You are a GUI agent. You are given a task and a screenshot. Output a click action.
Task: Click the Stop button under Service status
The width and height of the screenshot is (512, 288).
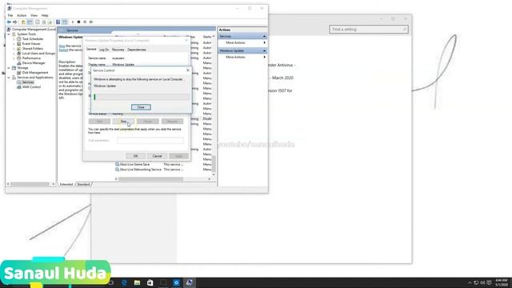point(123,122)
